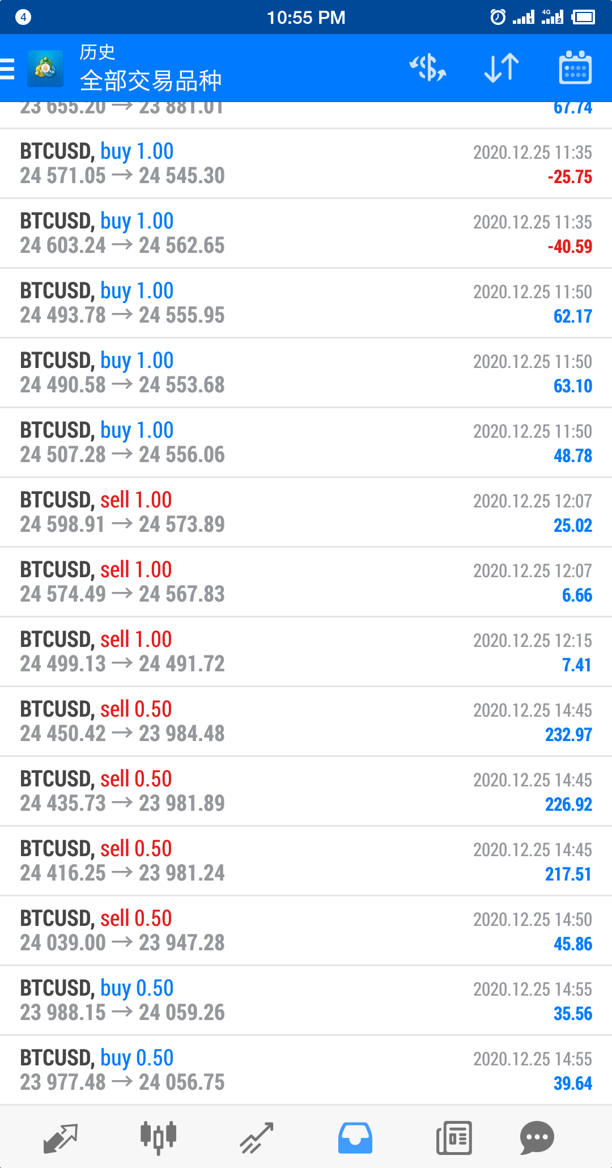Open the chat messages tab
The width and height of the screenshot is (612, 1168).
pyautogui.click(x=537, y=1137)
